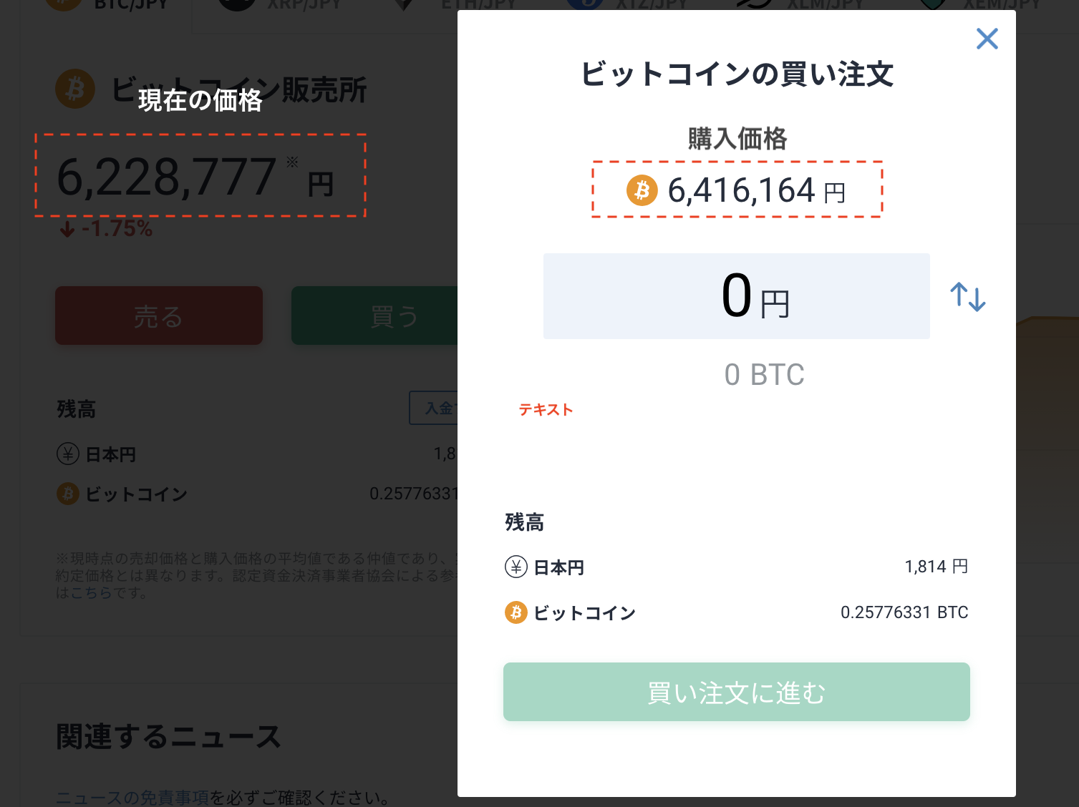Swap yen and BTC input units

968,297
